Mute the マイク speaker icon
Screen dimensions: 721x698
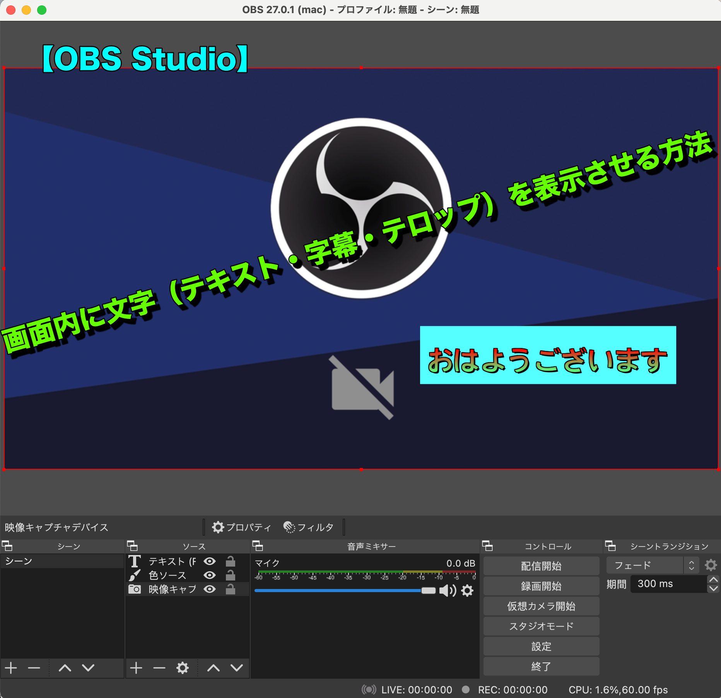tap(448, 591)
